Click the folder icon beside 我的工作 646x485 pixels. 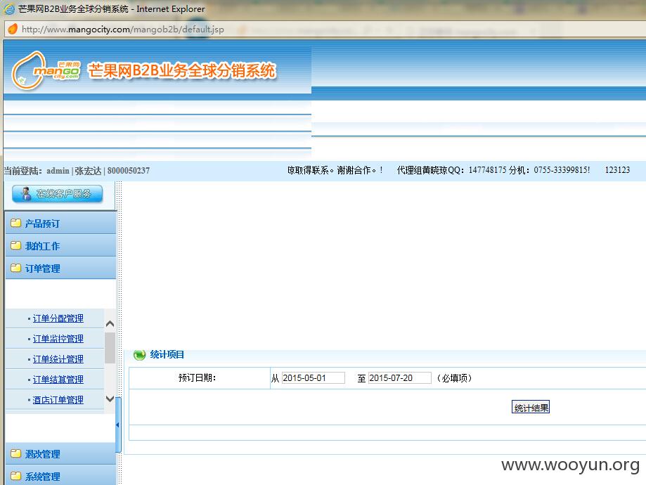point(15,246)
